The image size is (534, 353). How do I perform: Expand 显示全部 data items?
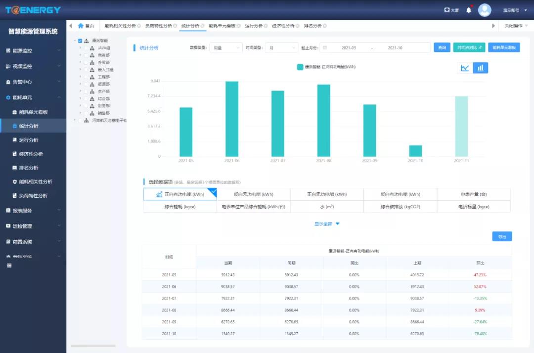click(327, 224)
